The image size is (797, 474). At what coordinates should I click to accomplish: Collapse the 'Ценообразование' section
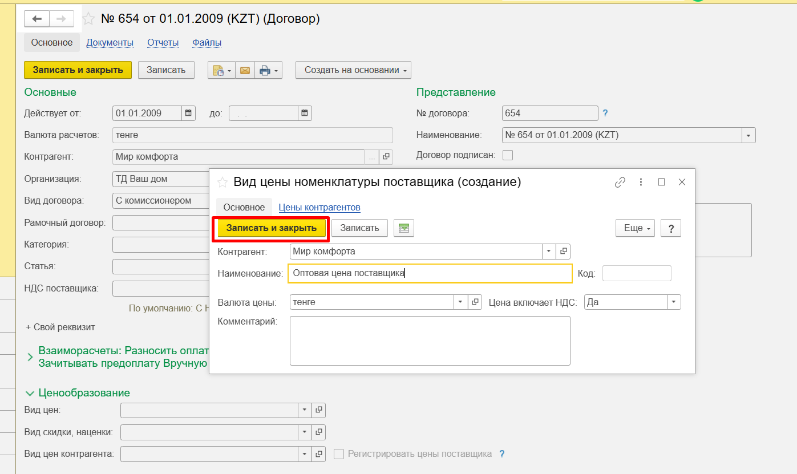coord(30,393)
